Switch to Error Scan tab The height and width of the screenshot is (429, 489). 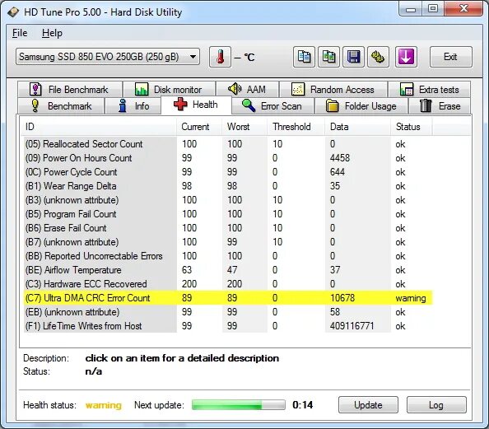click(272, 105)
